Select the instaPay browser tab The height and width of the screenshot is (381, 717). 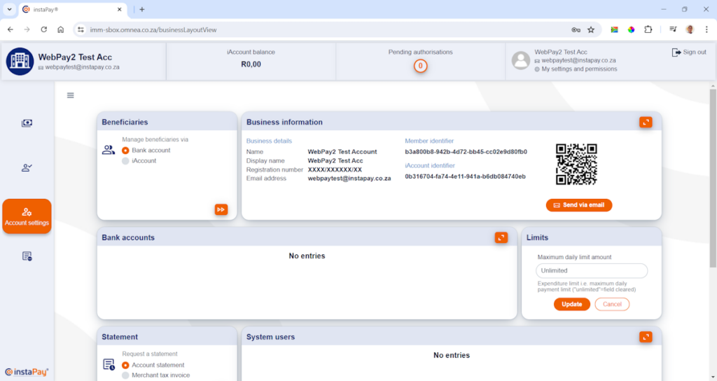click(x=73, y=10)
